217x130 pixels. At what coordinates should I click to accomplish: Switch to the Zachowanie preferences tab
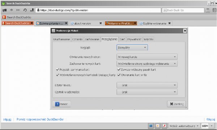click(92, 39)
